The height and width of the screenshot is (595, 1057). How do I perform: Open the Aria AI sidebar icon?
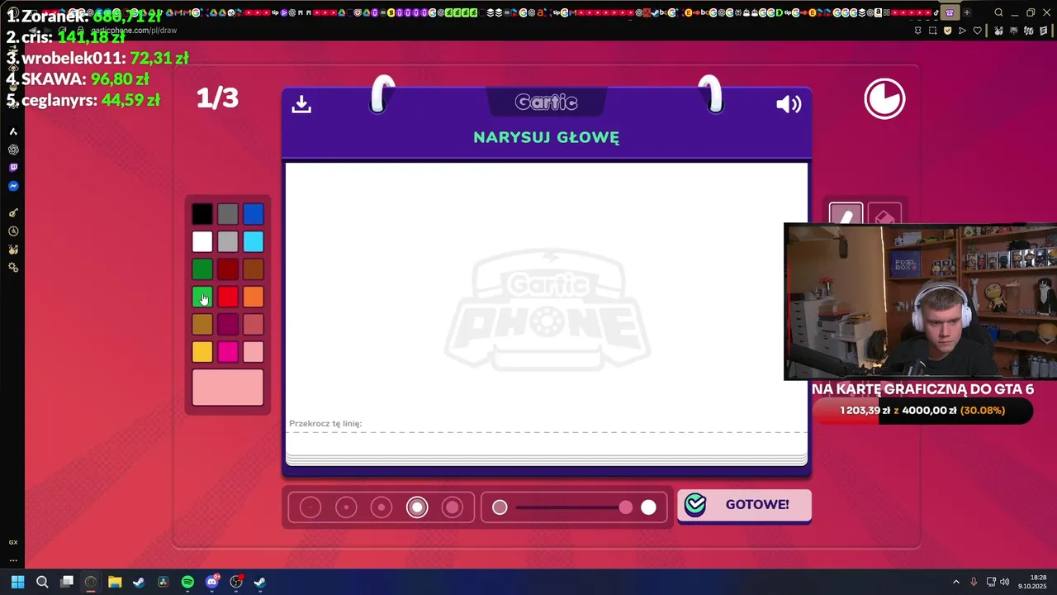click(13, 131)
